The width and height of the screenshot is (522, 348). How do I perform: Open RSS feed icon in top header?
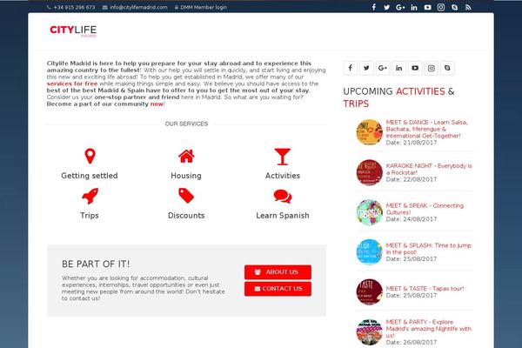[468, 7]
